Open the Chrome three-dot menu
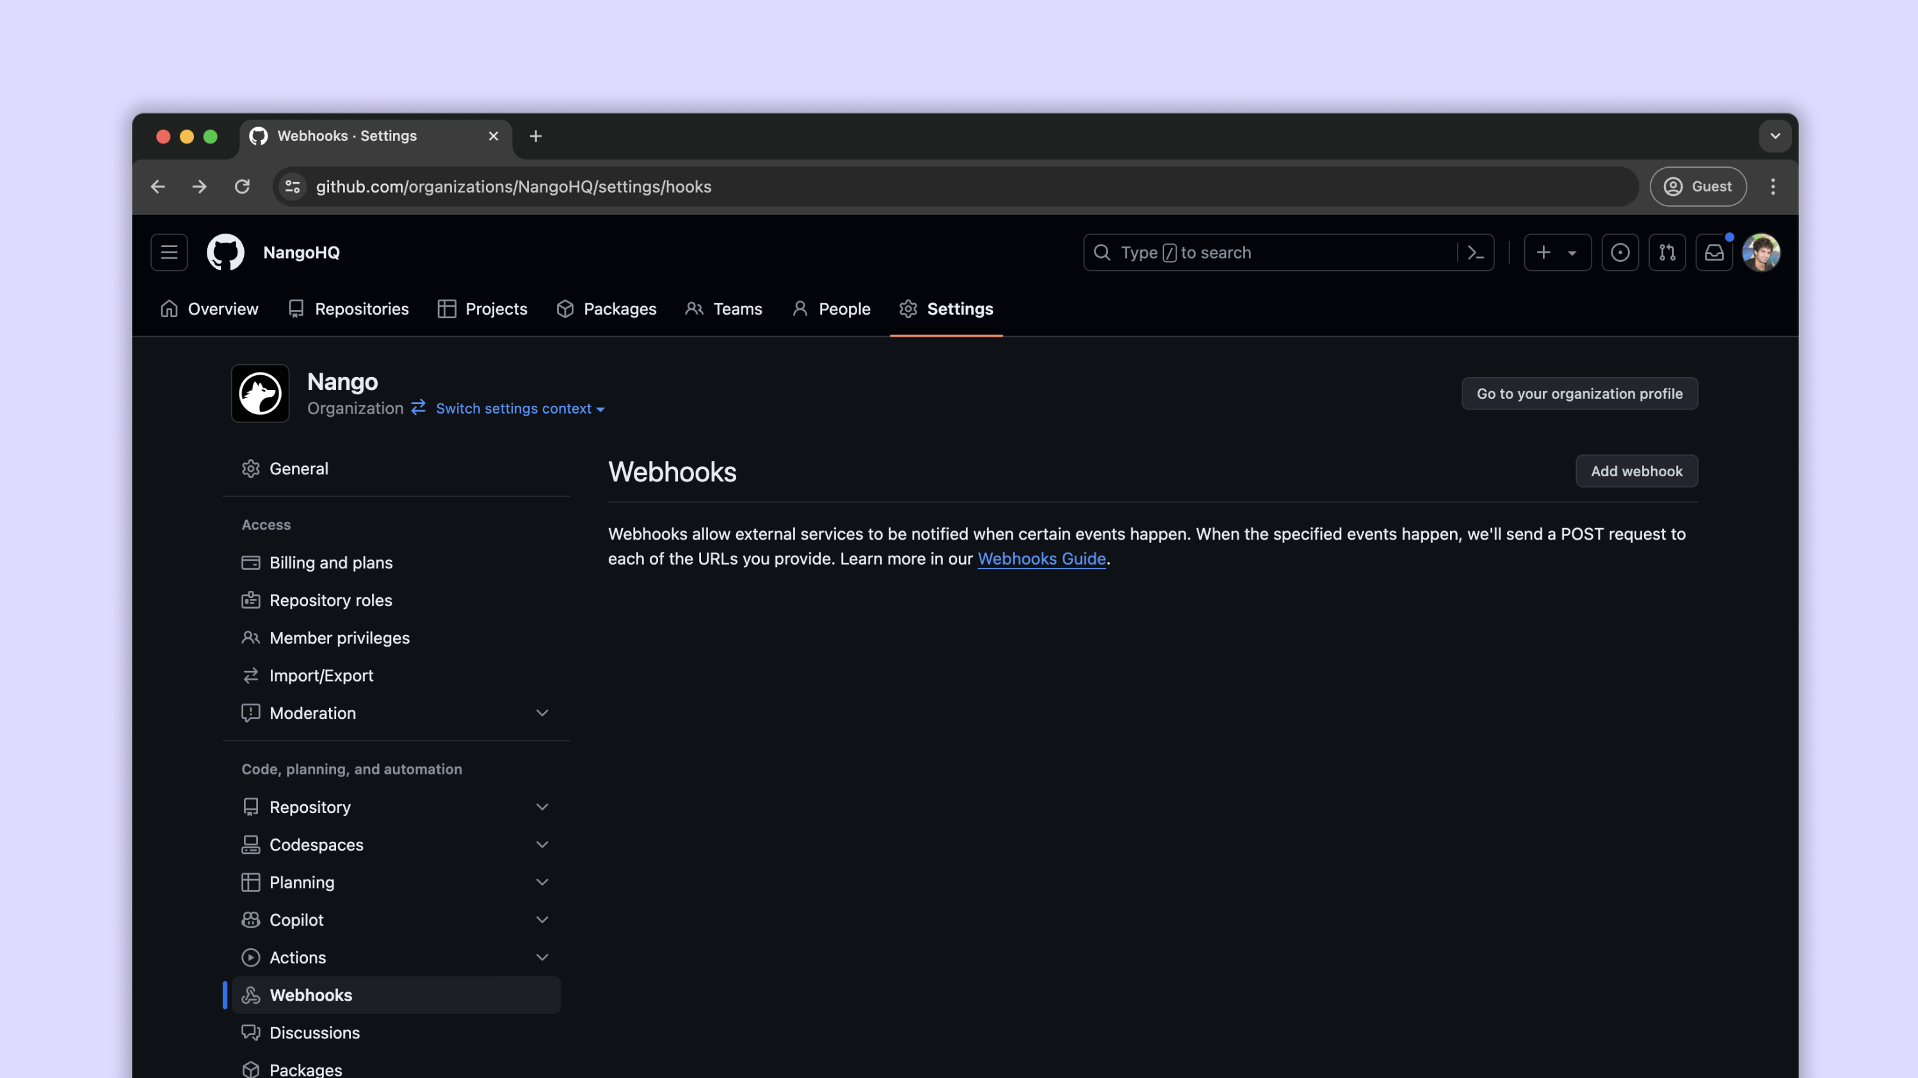Image resolution: width=1918 pixels, height=1078 pixels. click(x=1773, y=186)
